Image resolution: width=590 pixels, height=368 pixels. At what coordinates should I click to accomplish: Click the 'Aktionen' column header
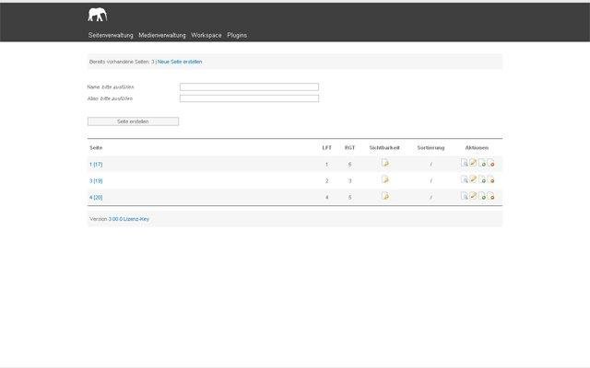[x=477, y=147]
